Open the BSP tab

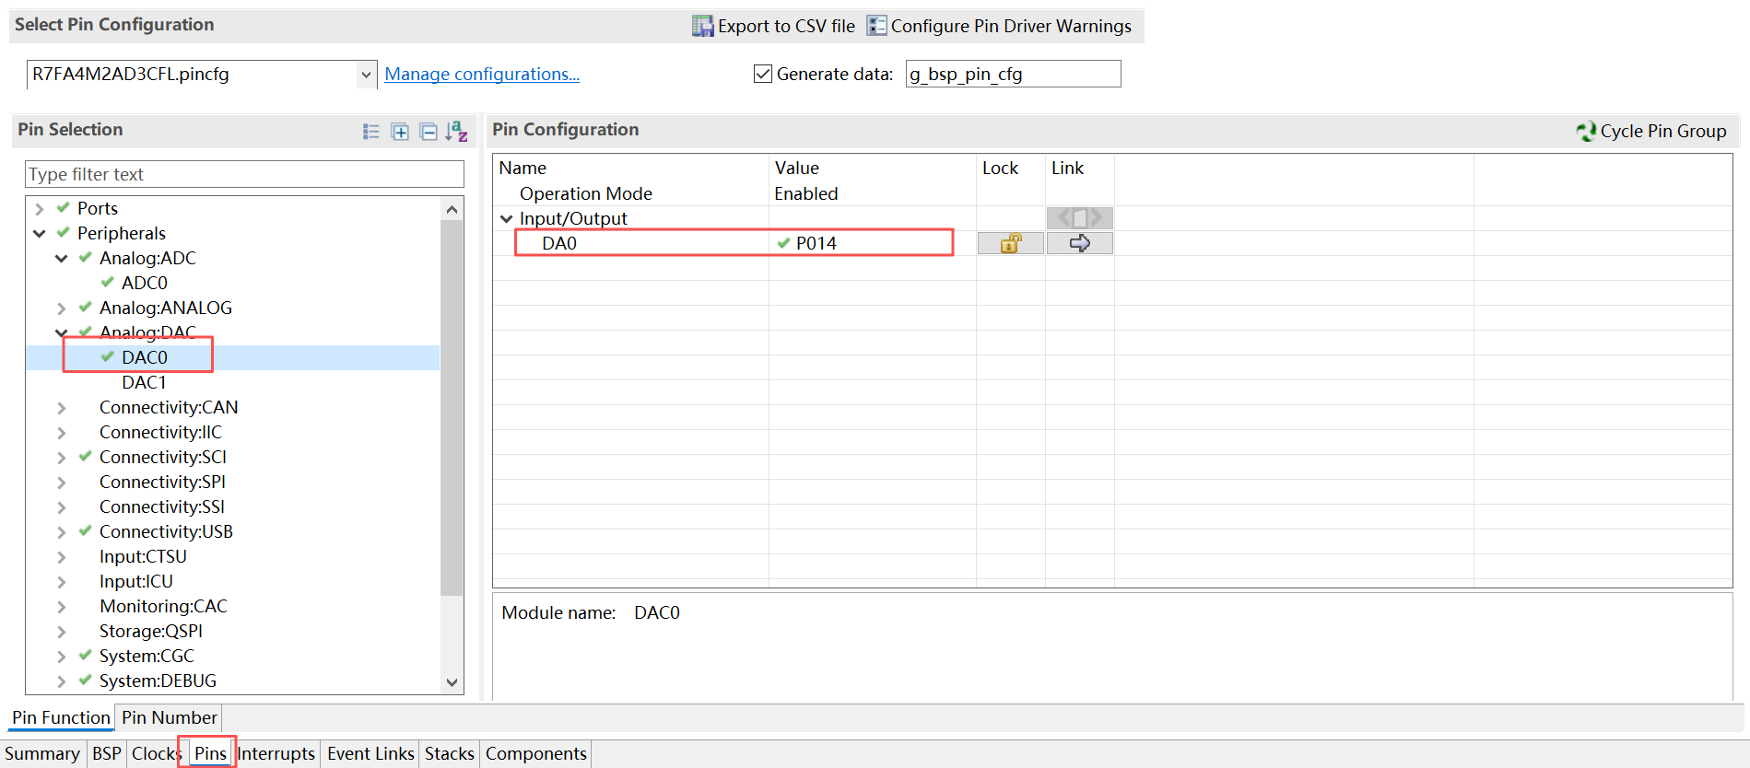click(107, 753)
